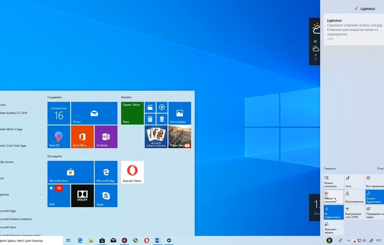The width and height of the screenshot is (384, 245).
Task: Show hidden tray icons chevron
Action: point(348,241)
